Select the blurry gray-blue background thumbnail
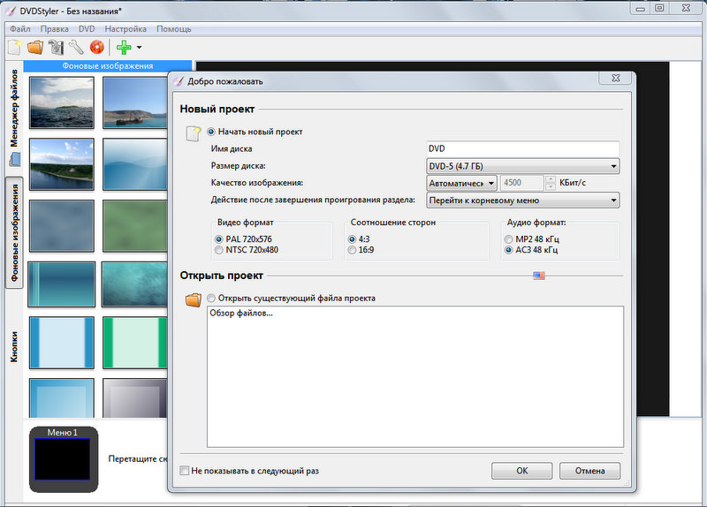The width and height of the screenshot is (707, 507). pos(62,226)
